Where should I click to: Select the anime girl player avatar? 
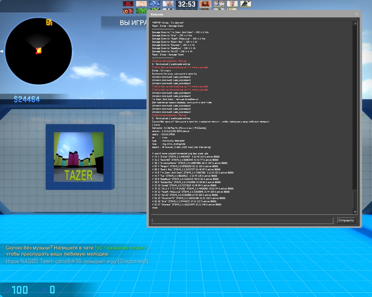click(x=141, y=4)
